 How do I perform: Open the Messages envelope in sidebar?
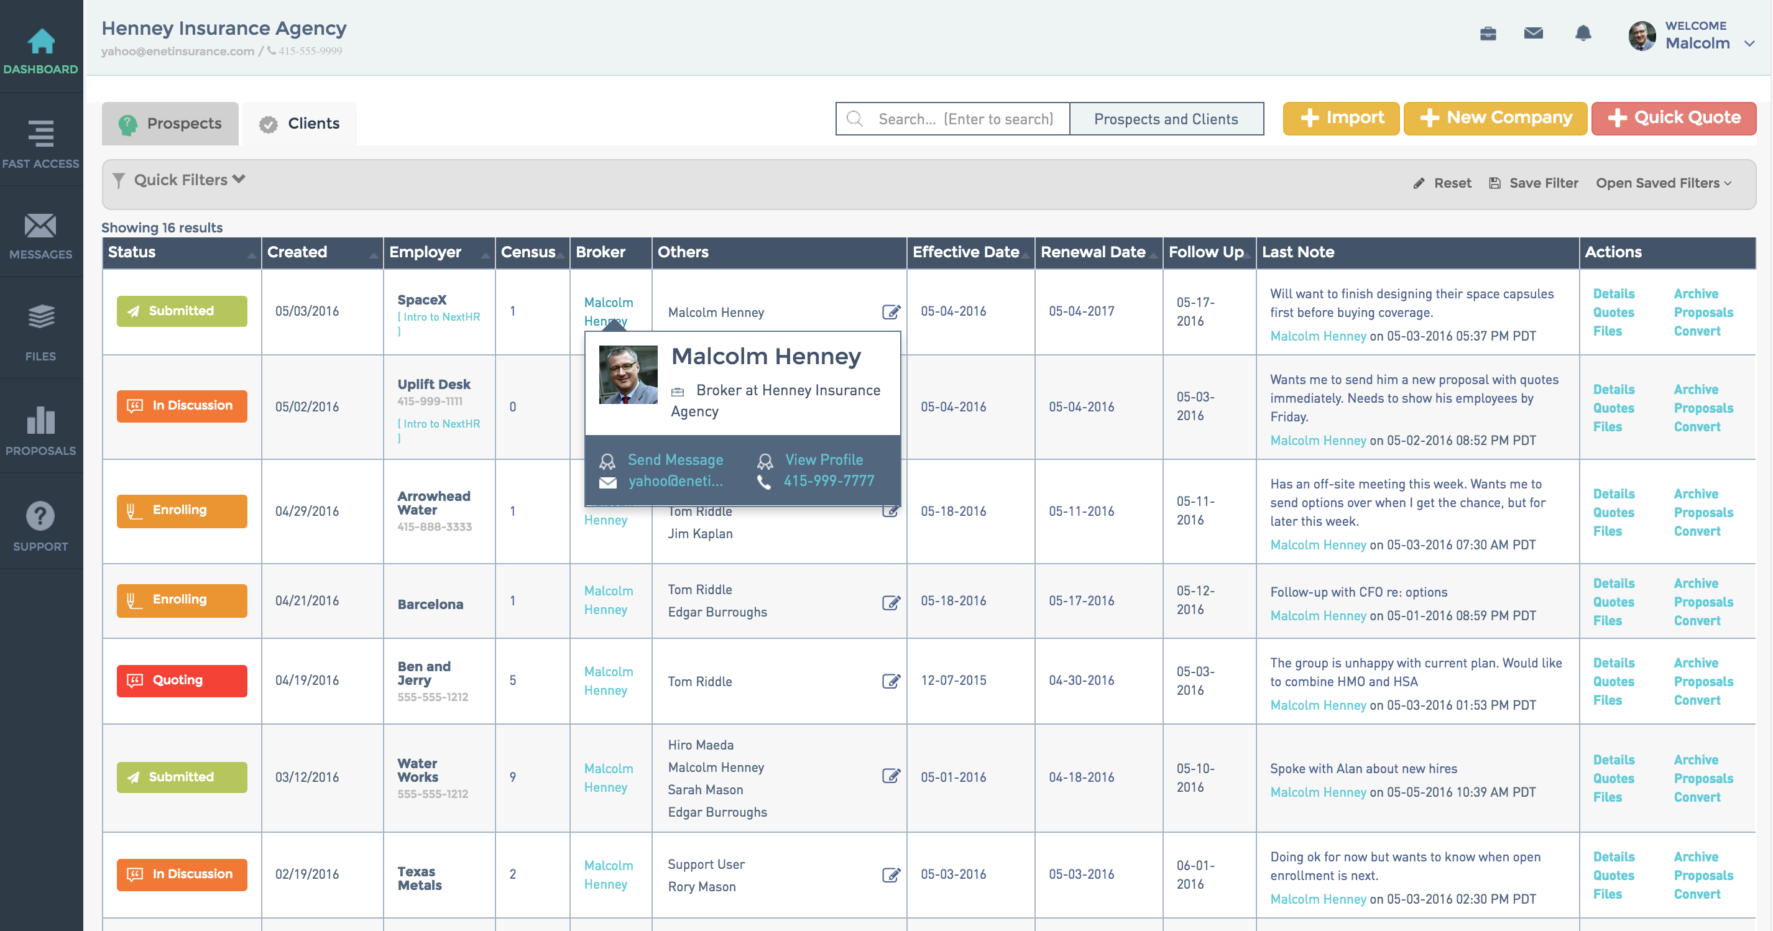(x=40, y=226)
